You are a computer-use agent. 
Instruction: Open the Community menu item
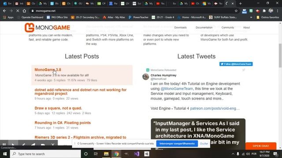click(228, 28)
